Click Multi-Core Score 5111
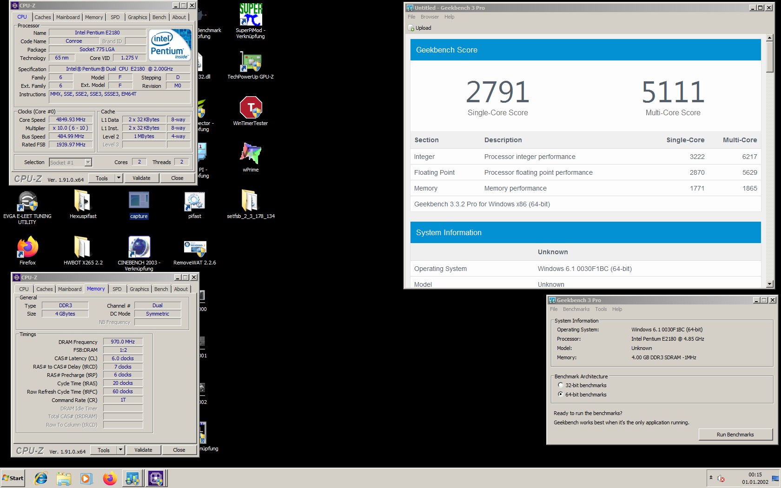 click(x=673, y=92)
